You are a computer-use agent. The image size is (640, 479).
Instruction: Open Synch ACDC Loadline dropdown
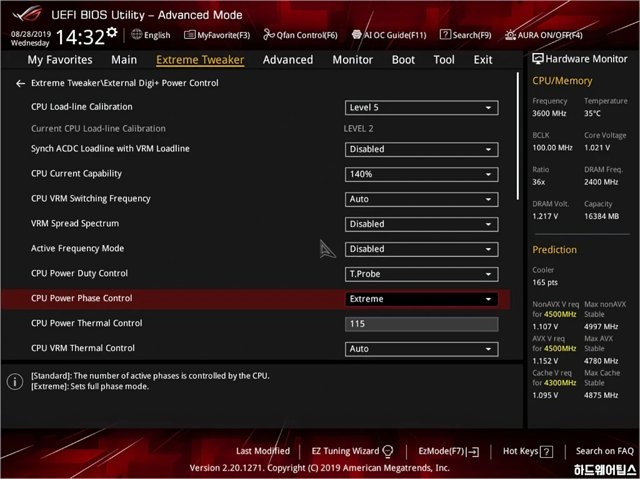[421, 149]
